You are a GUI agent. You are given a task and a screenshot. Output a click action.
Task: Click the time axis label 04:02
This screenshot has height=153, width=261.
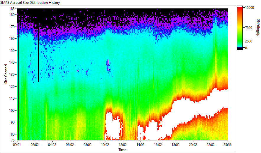[x=52, y=145]
